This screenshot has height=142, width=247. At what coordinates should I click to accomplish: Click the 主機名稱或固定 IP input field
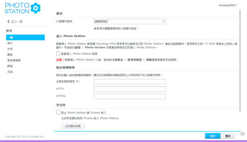point(130,82)
